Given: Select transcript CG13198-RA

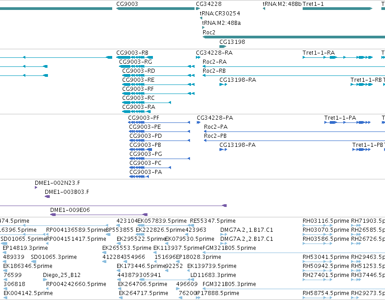Looking at the screenshot, I should (238, 80).
